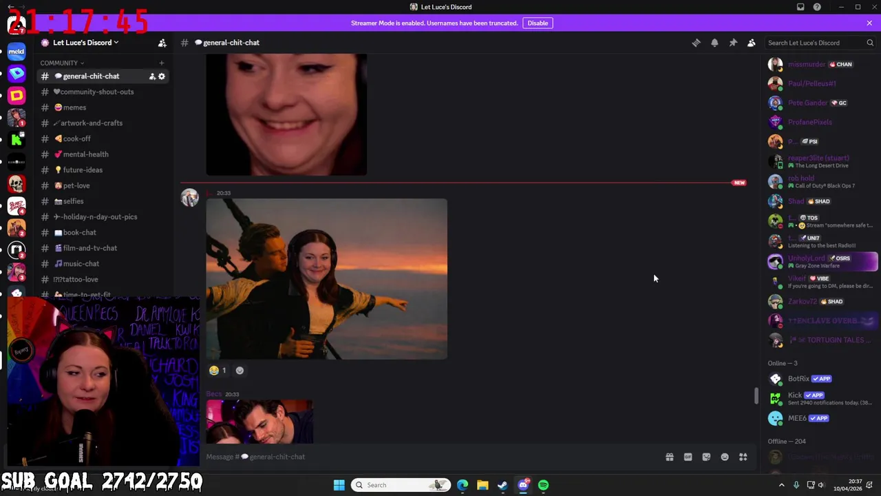Image resolution: width=881 pixels, height=496 pixels.
Task: Open skull server icon in sidebar
Action: pos(17,183)
